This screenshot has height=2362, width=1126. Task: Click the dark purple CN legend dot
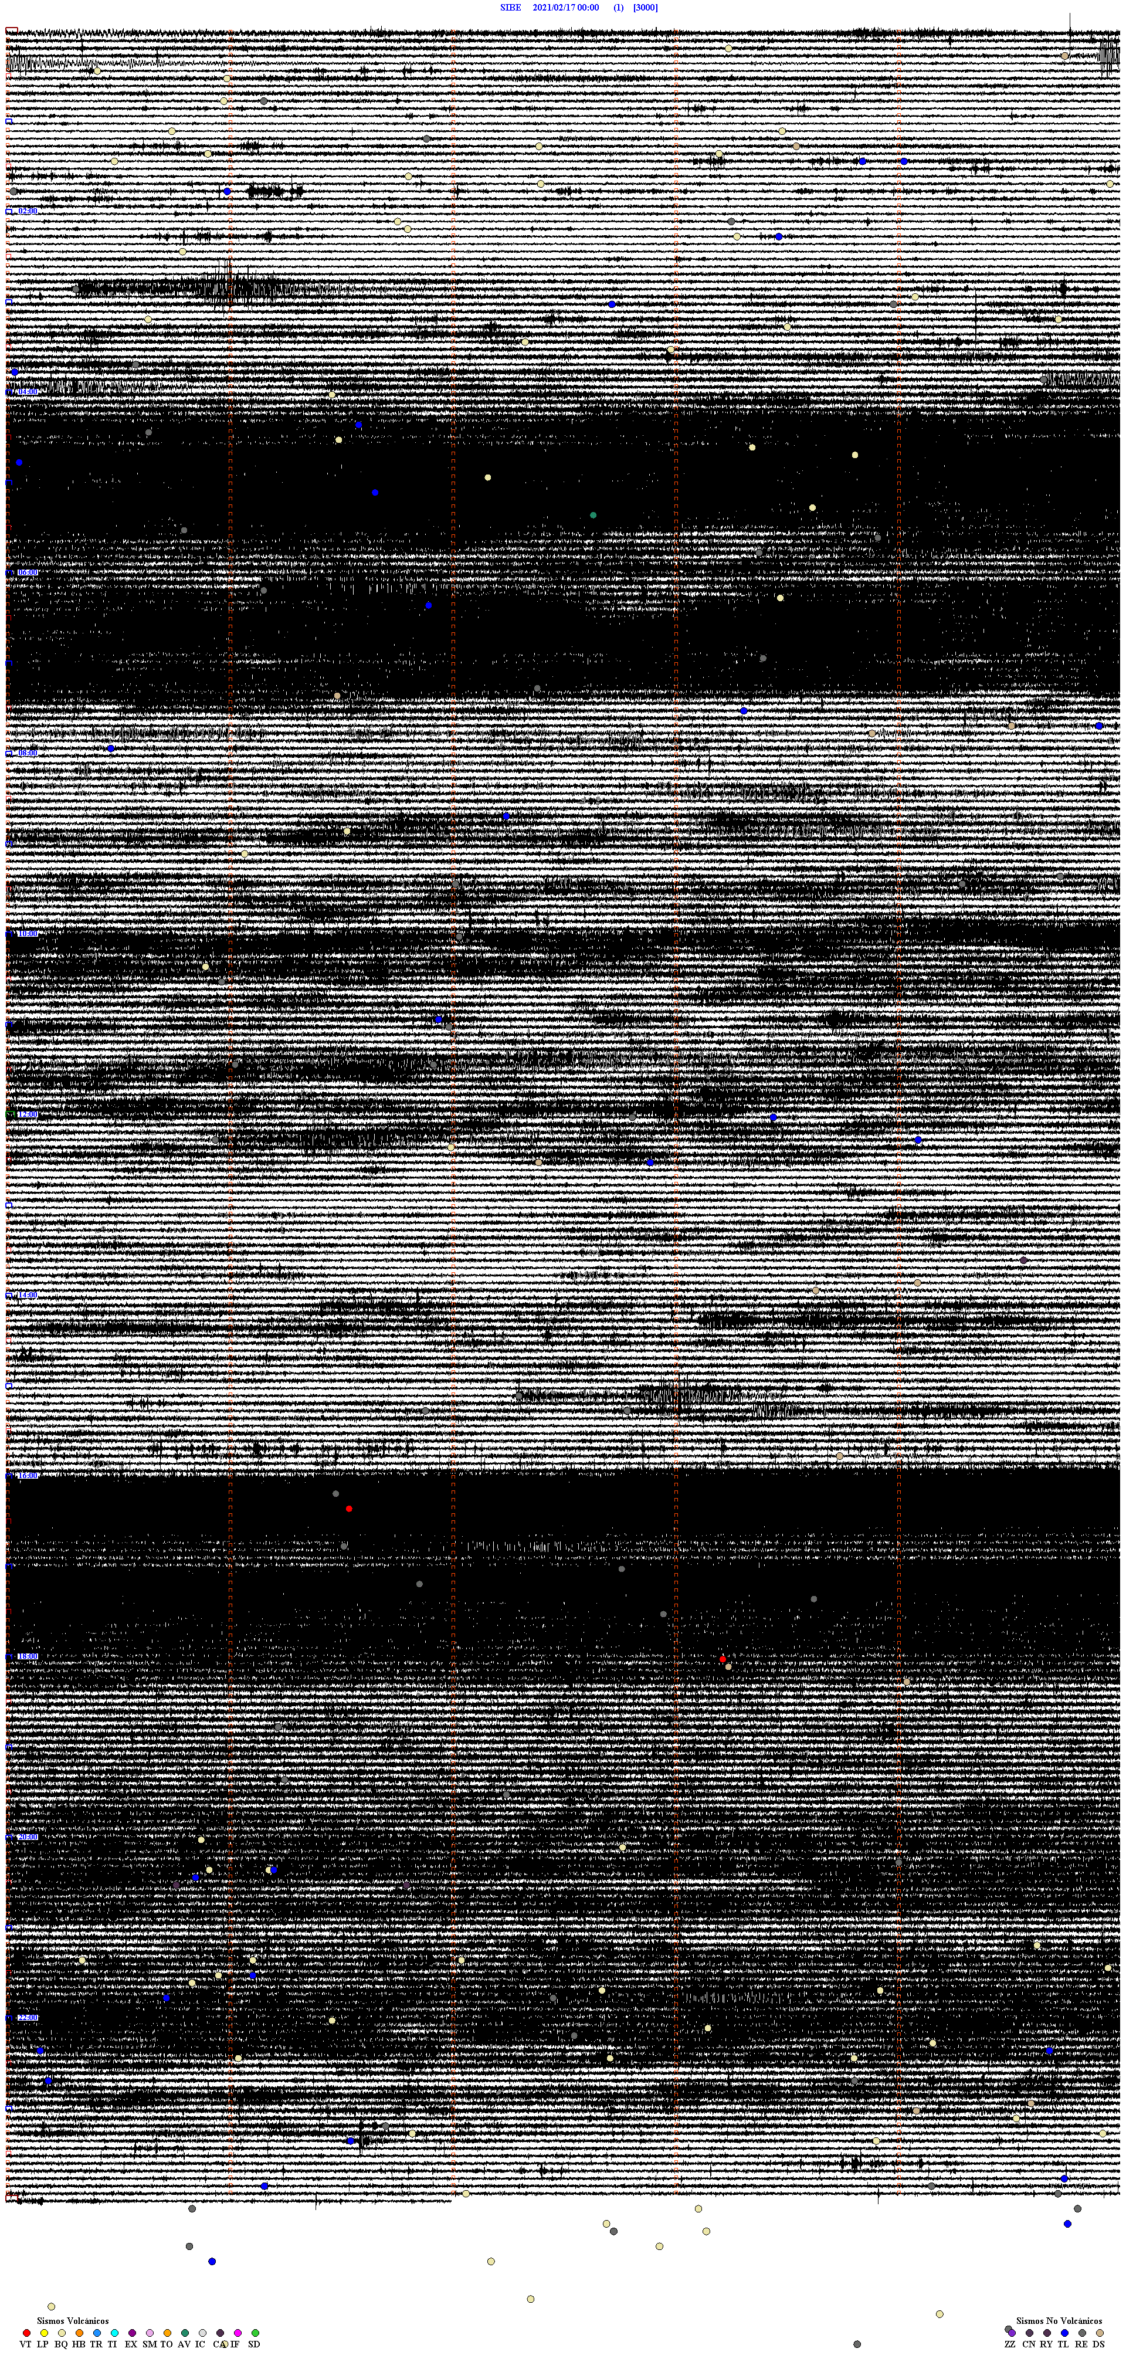point(1030,2333)
